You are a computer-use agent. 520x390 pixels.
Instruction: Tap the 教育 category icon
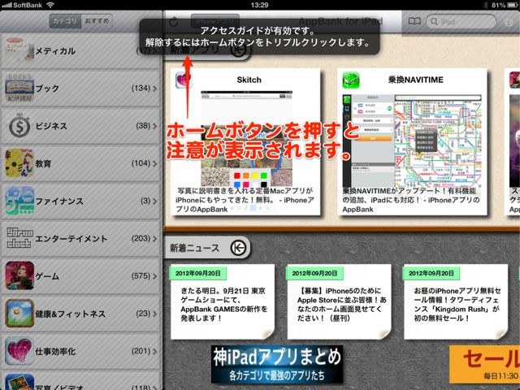tap(19, 162)
